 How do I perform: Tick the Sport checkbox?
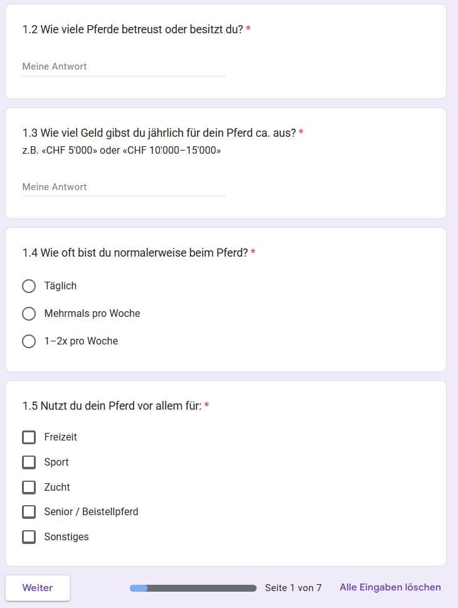pos(29,462)
